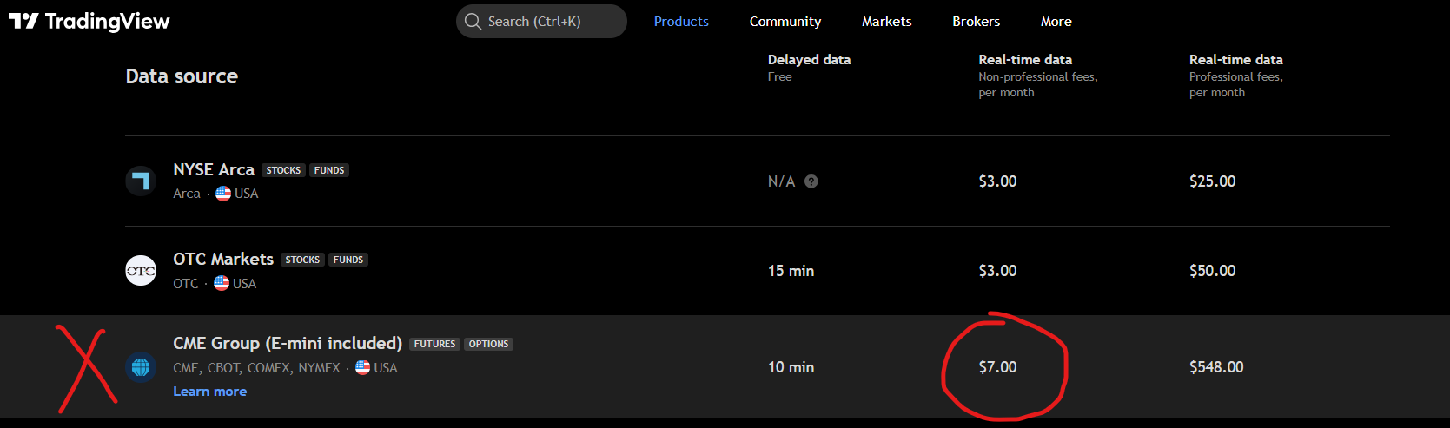
Task: Click the STOCKS tag on OTC Markets
Action: pyautogui.click(x=302, y=260)
